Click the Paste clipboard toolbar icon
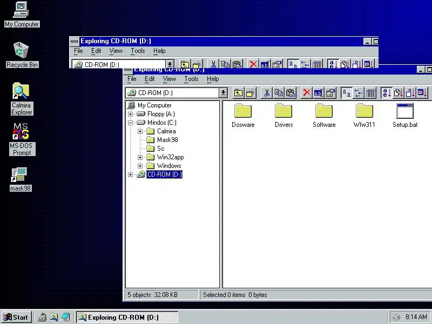 (x=291, y=93)
